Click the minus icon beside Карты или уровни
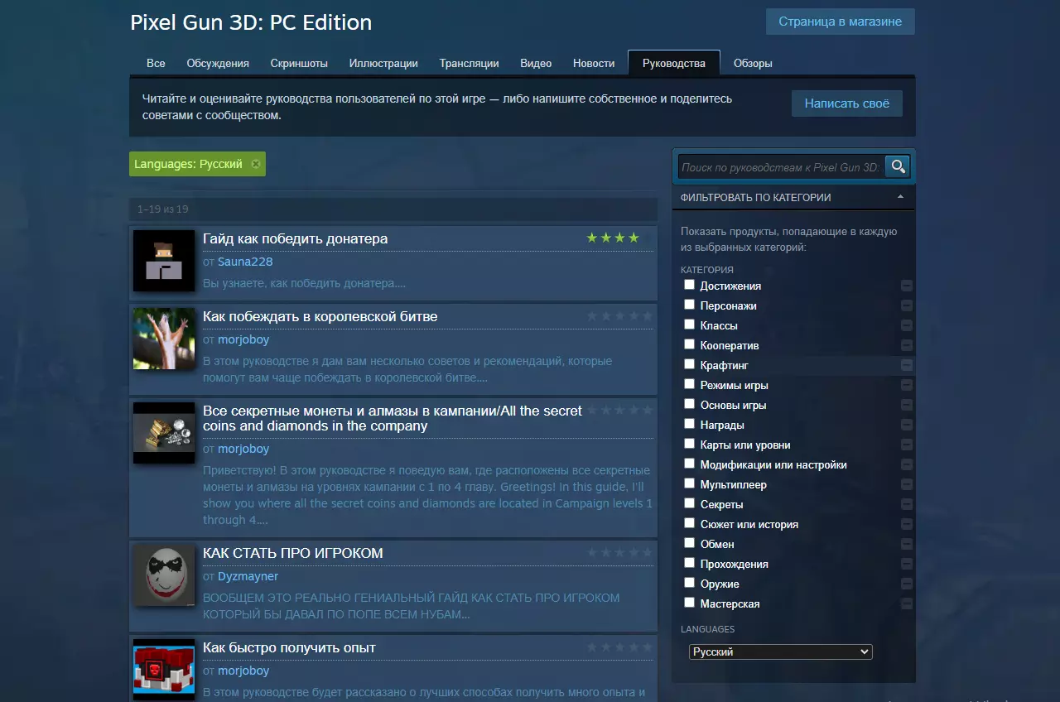This screenshot has width=1060, height=702. [907, 445]
